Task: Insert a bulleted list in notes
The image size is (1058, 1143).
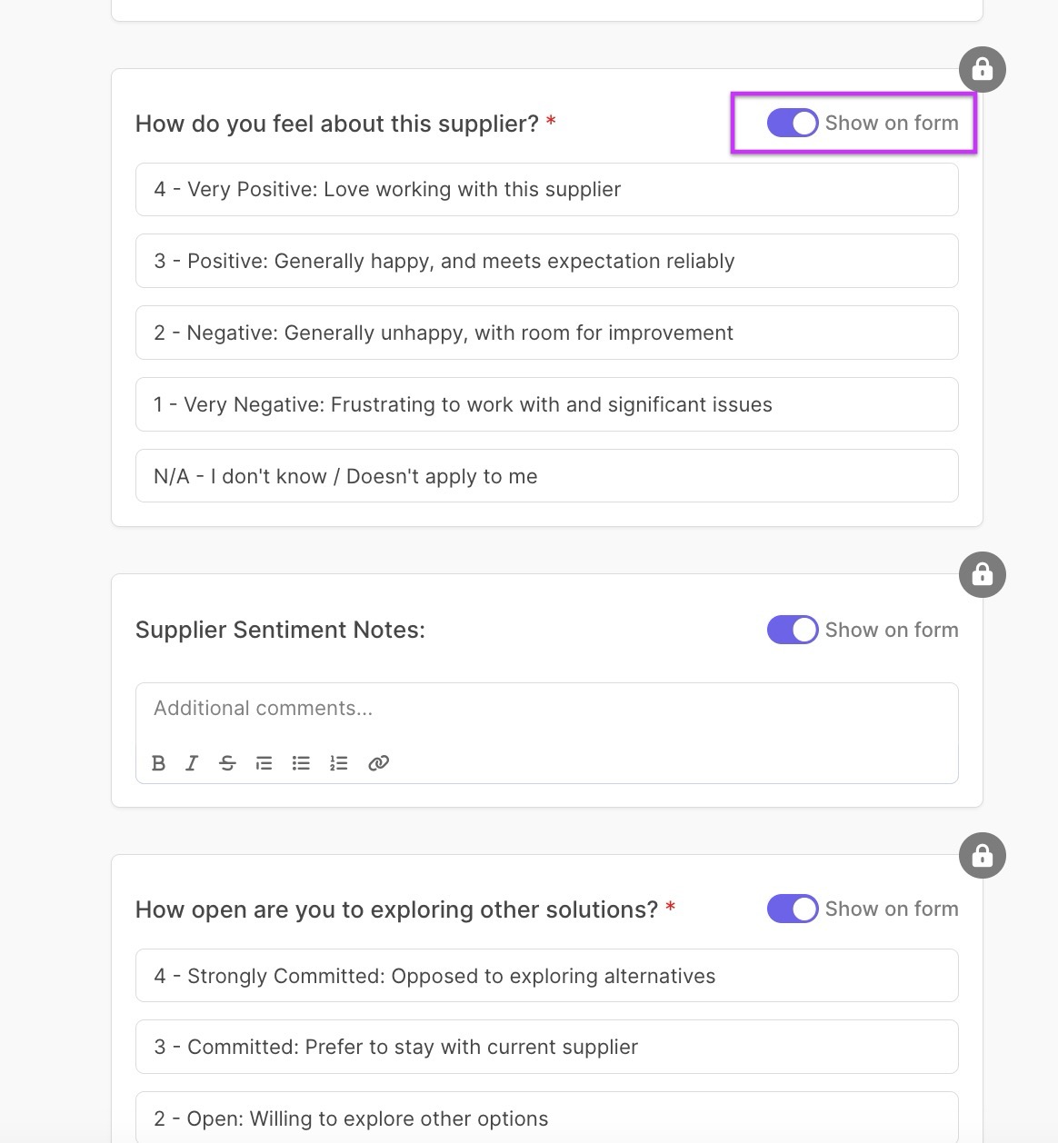Action: click(301, 763)
